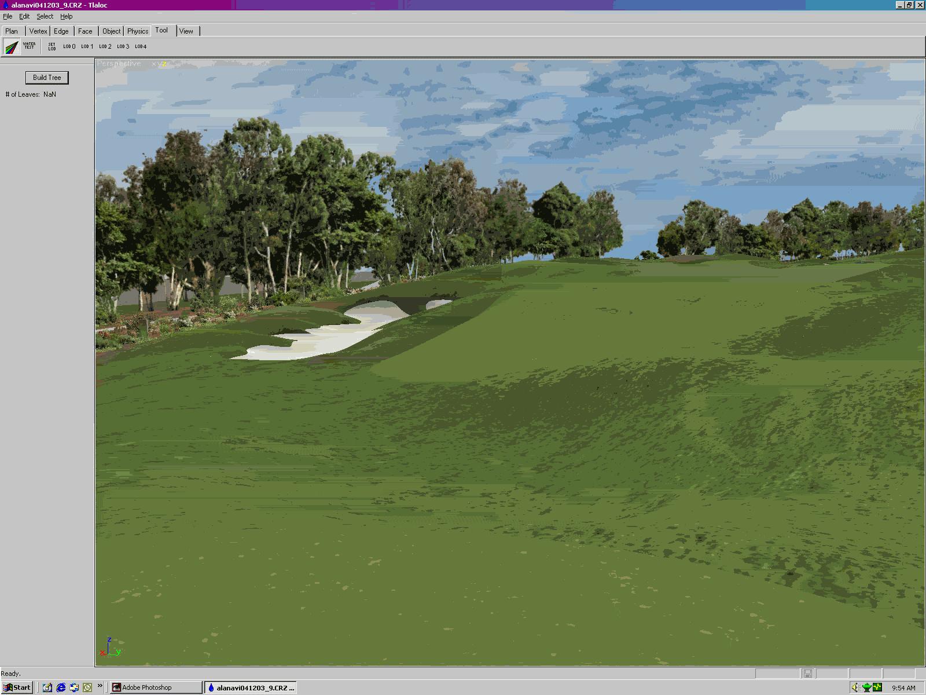Select LOD 4 in the toolbar
The image size is (926, 695).
pos(141,46)
